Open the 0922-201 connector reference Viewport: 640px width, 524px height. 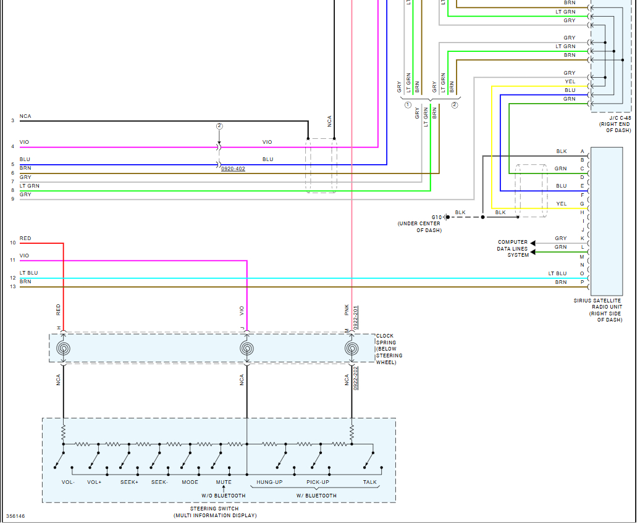coord(355,318)
